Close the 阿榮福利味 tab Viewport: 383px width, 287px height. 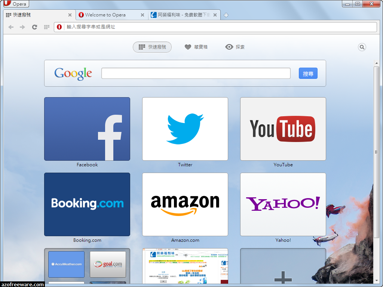click(215, 15)
